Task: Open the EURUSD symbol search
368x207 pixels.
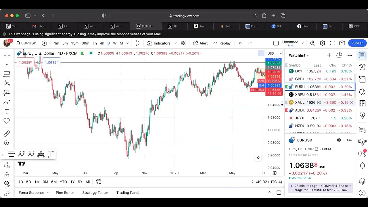Action: tap(26, 43)
